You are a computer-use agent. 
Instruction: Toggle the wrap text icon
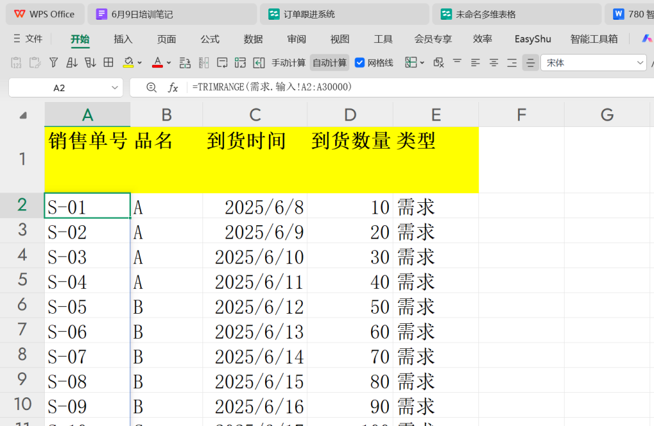tap(222, 63)
